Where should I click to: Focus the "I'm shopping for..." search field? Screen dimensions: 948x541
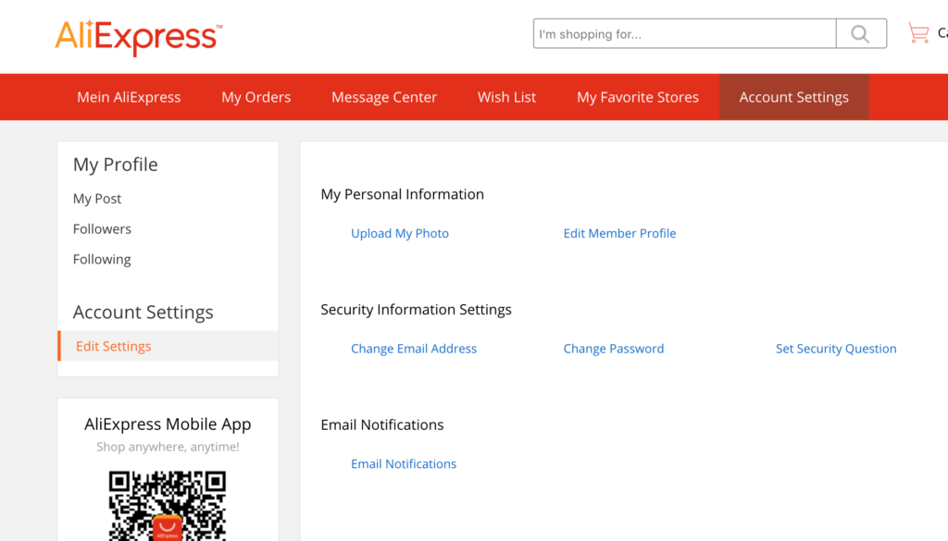(684, 34)
